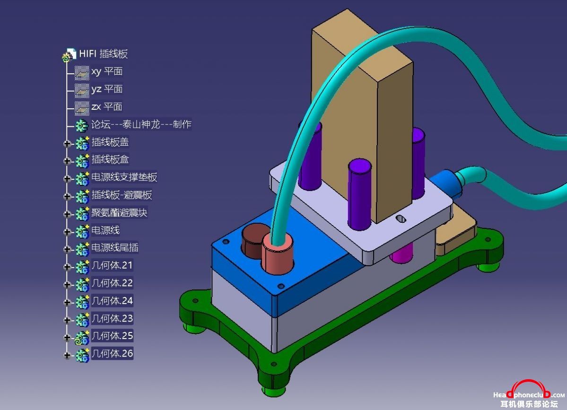The height and width of the screenshot is (410, 567).
Task: Select the 电源线尾插 label
Action: (114, 248)
